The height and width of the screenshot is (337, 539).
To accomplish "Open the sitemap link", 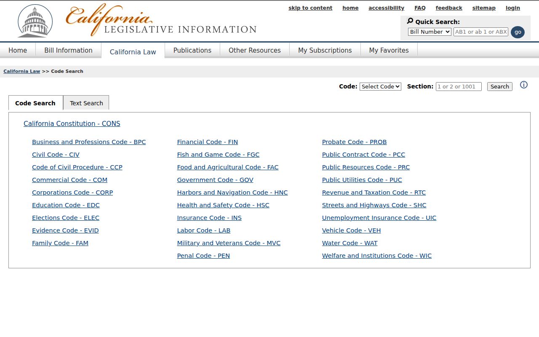I will [484, 8].
